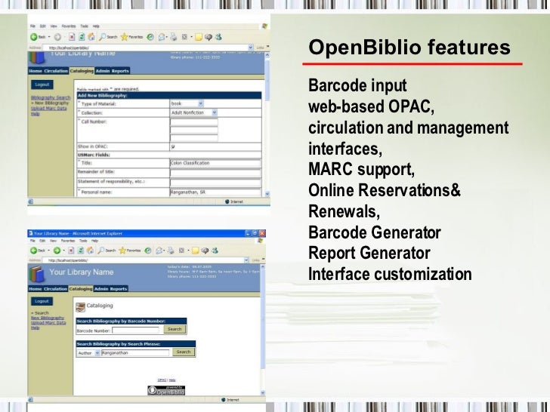
Task: Click vertical scrollbar down arrow in upper browser
Action: tap(267, 194)
